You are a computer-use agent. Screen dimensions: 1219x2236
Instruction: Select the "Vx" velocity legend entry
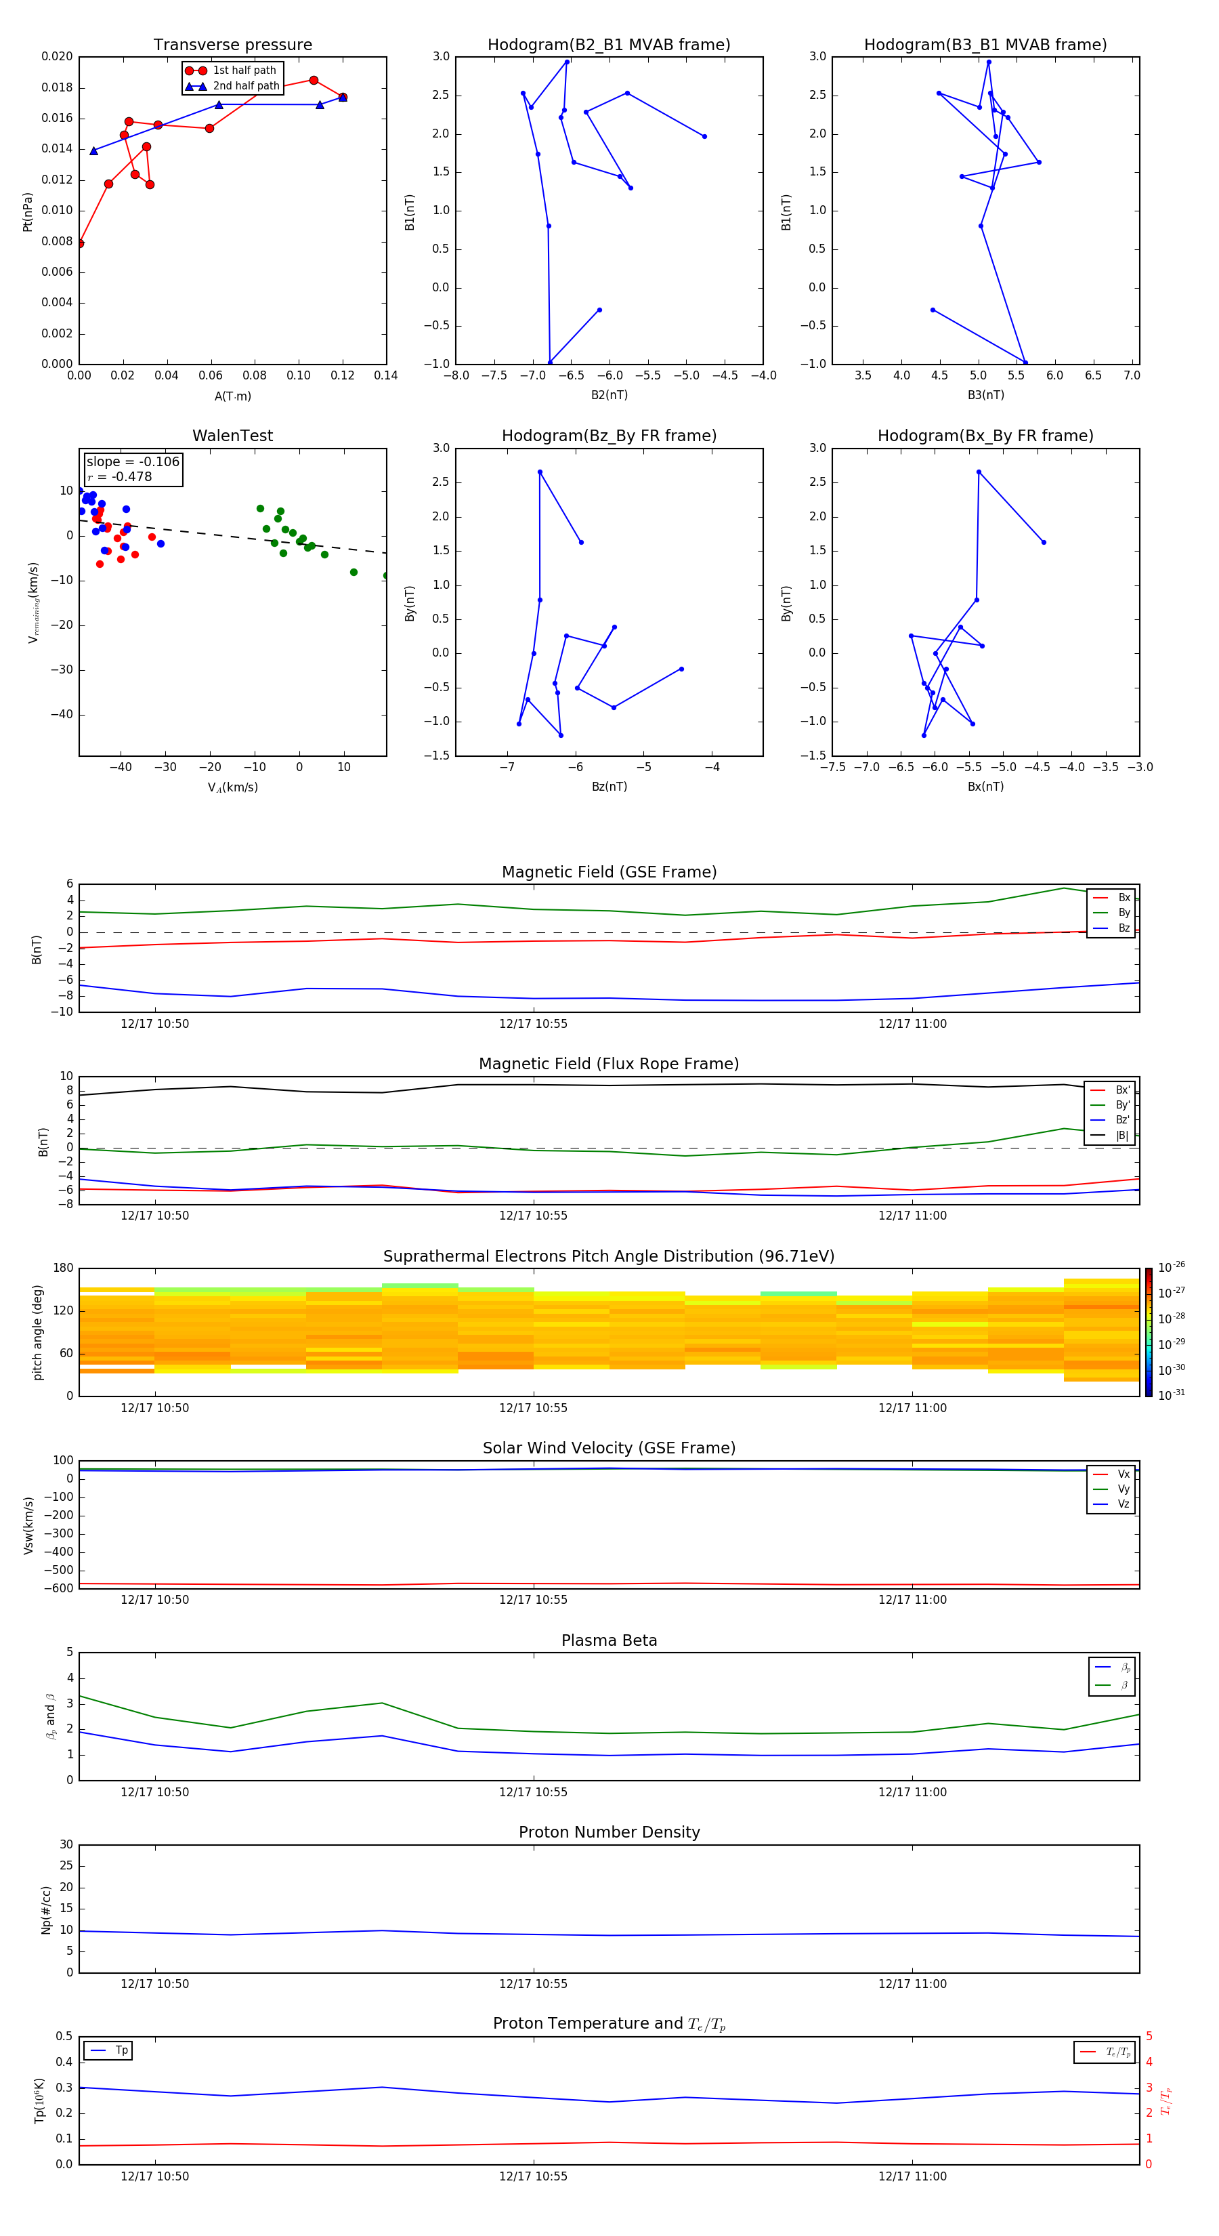tap(1111, 1474)
